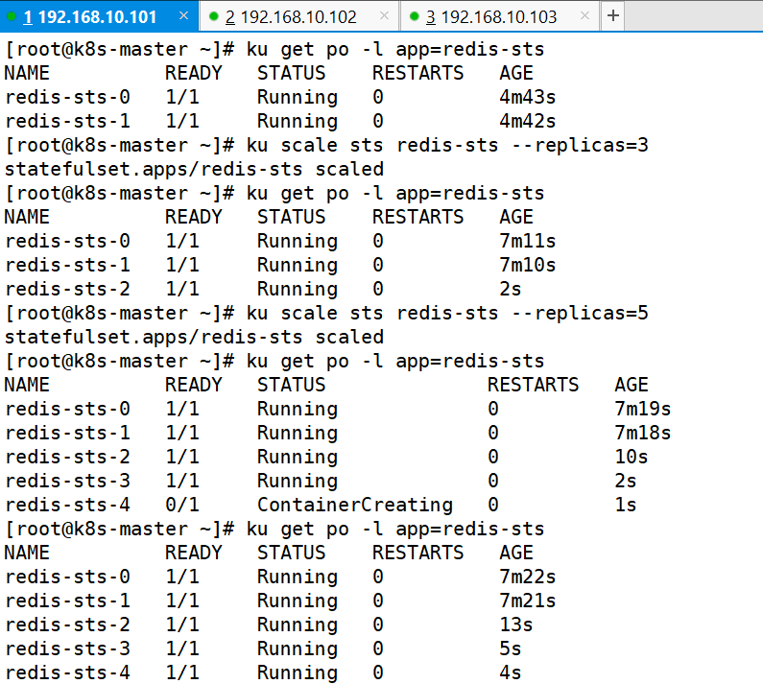Click the '7m22s' age value
This screenshot has height=684, width=763.
pos(528,577)
